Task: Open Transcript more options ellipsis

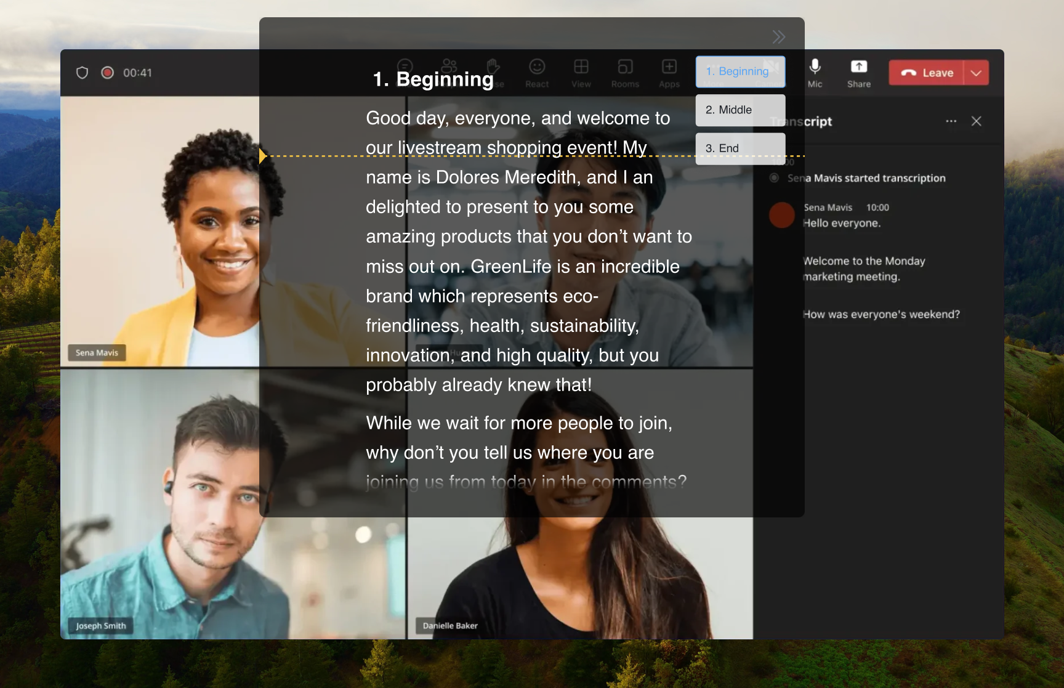Action: 951,121
